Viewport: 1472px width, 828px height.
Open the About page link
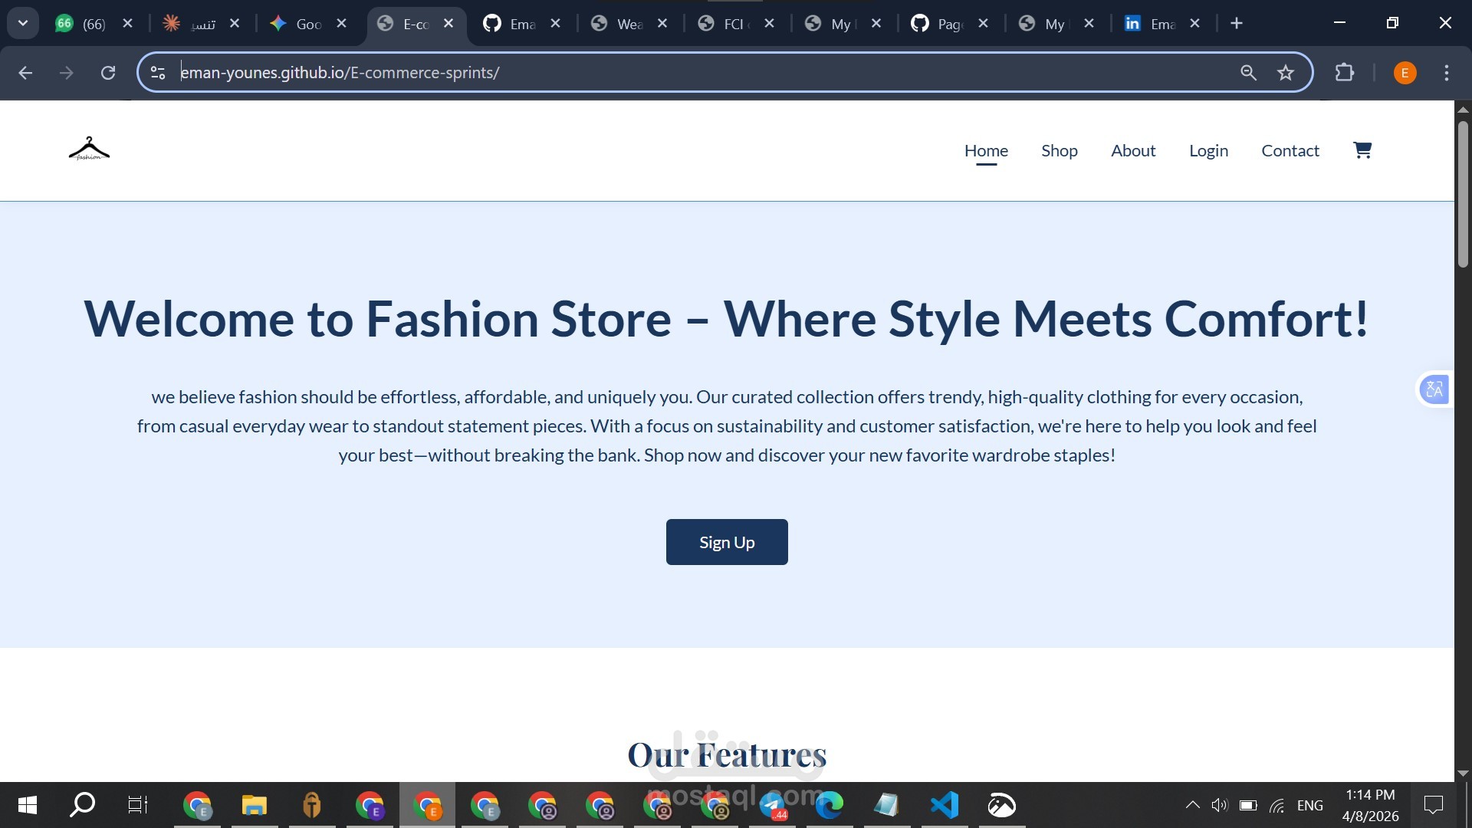(x=1132, y=151)
